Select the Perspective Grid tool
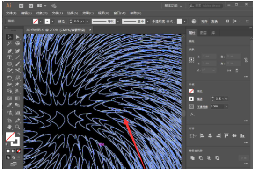Image resolution: width=255 pixels, height=171 pixels. (x=18, y=91)
